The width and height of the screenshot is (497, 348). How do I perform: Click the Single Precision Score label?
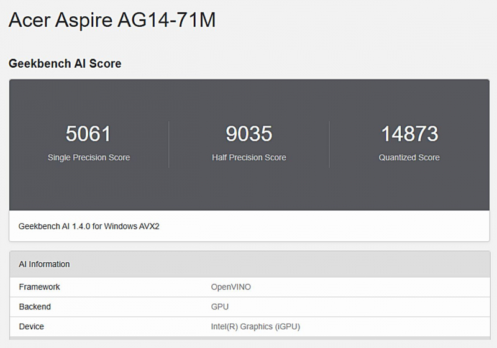pos(89,158)
